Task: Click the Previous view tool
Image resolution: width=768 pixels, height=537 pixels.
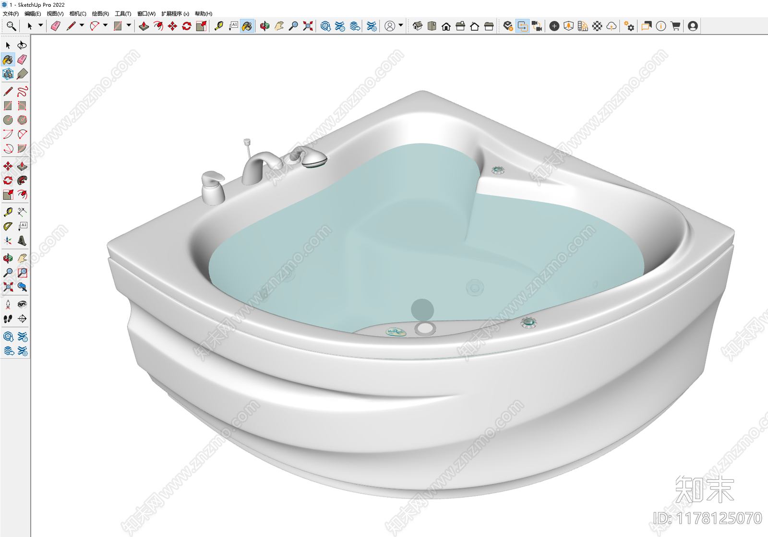Action: pos(22,287)
